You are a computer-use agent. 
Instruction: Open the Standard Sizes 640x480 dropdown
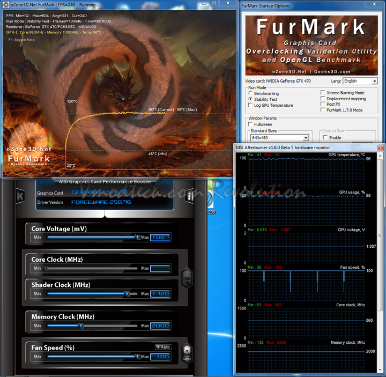(280, 138)
